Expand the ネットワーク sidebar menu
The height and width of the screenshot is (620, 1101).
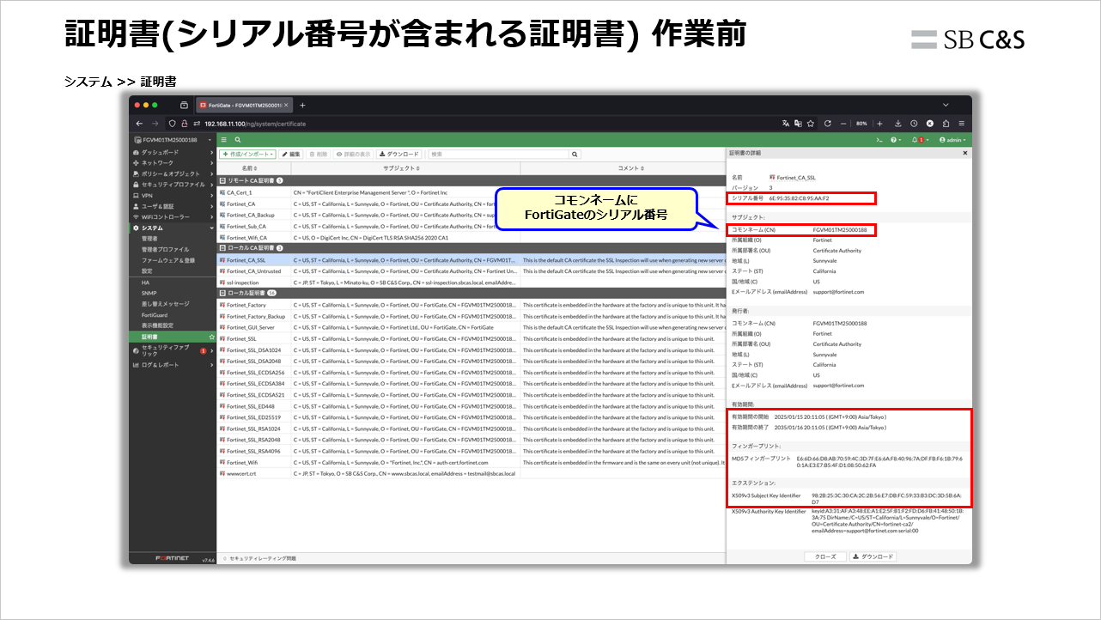coord(172,162)
